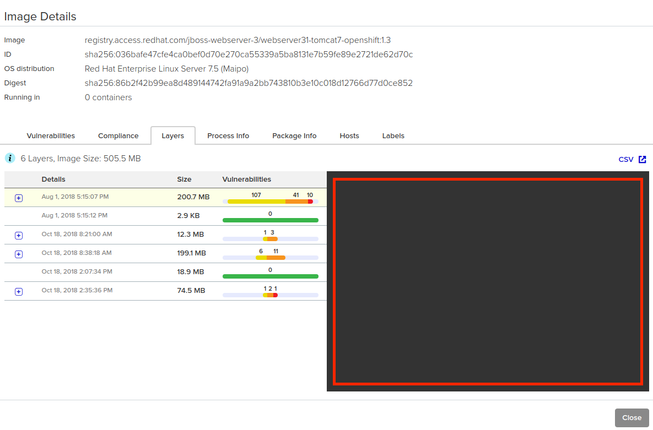Click the 6 Layers, Image Size summary text
This screenshot has width=653, height=430.
click(81, 159)
